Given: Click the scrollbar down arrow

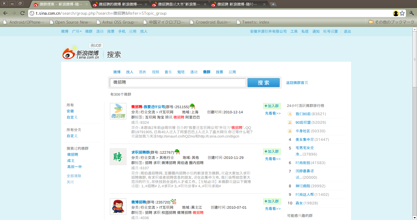Looking at the screenshot, I should point(415,218).
